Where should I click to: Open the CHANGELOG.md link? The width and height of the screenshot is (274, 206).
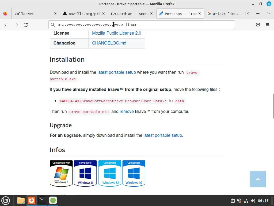tap(109, 43)
